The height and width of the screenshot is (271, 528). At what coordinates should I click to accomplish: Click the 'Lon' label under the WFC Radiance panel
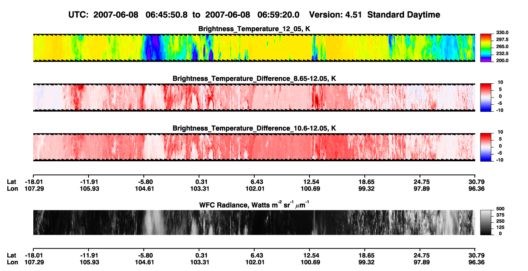point(12,262)
